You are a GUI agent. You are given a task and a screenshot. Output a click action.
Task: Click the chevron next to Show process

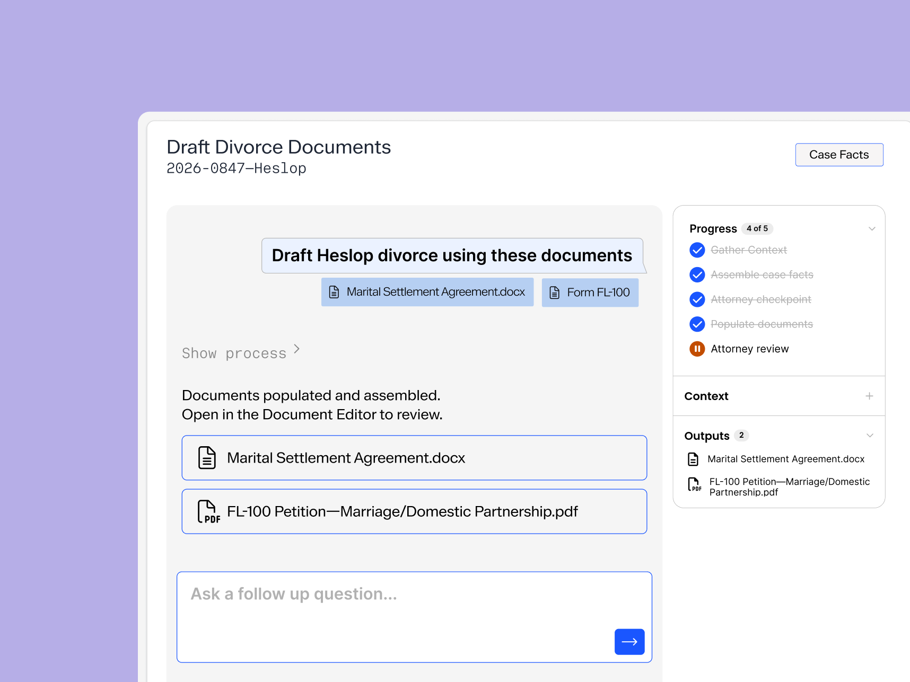pyautogui.click(x=297, y=349)
